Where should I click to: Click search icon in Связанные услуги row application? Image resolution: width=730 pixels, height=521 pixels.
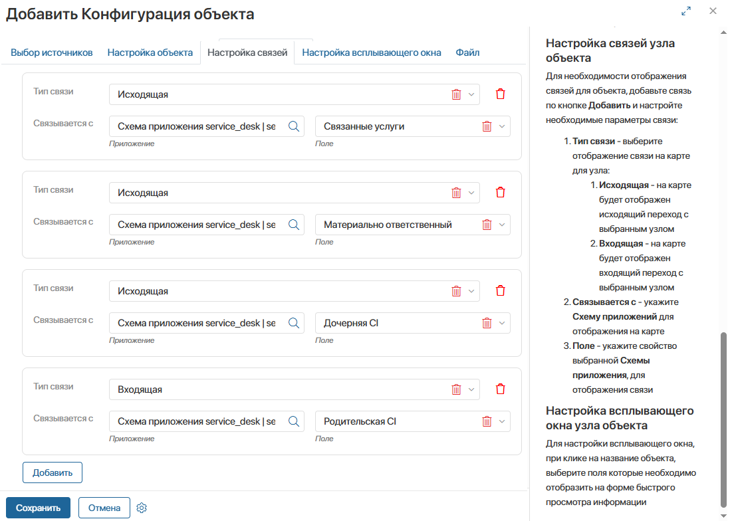pyautogui.click(x=294, y=126)
